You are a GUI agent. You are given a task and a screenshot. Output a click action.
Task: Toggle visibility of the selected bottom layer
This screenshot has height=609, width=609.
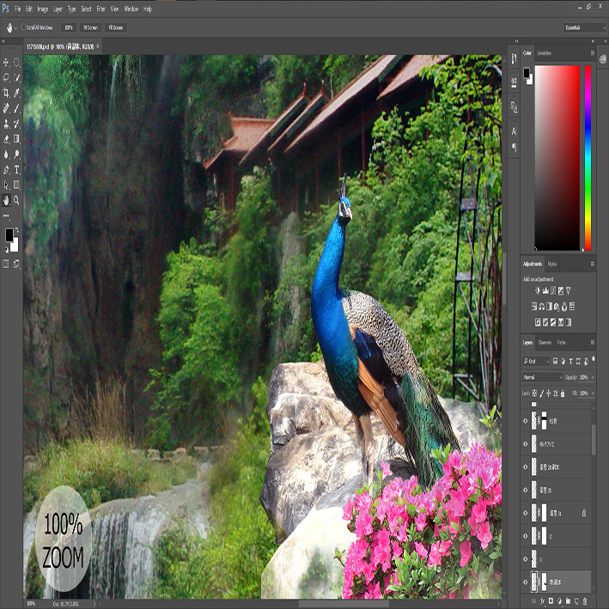526,582
